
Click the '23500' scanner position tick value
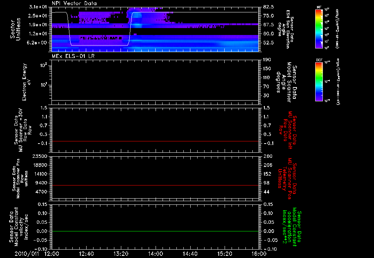(x=39, y=156)
